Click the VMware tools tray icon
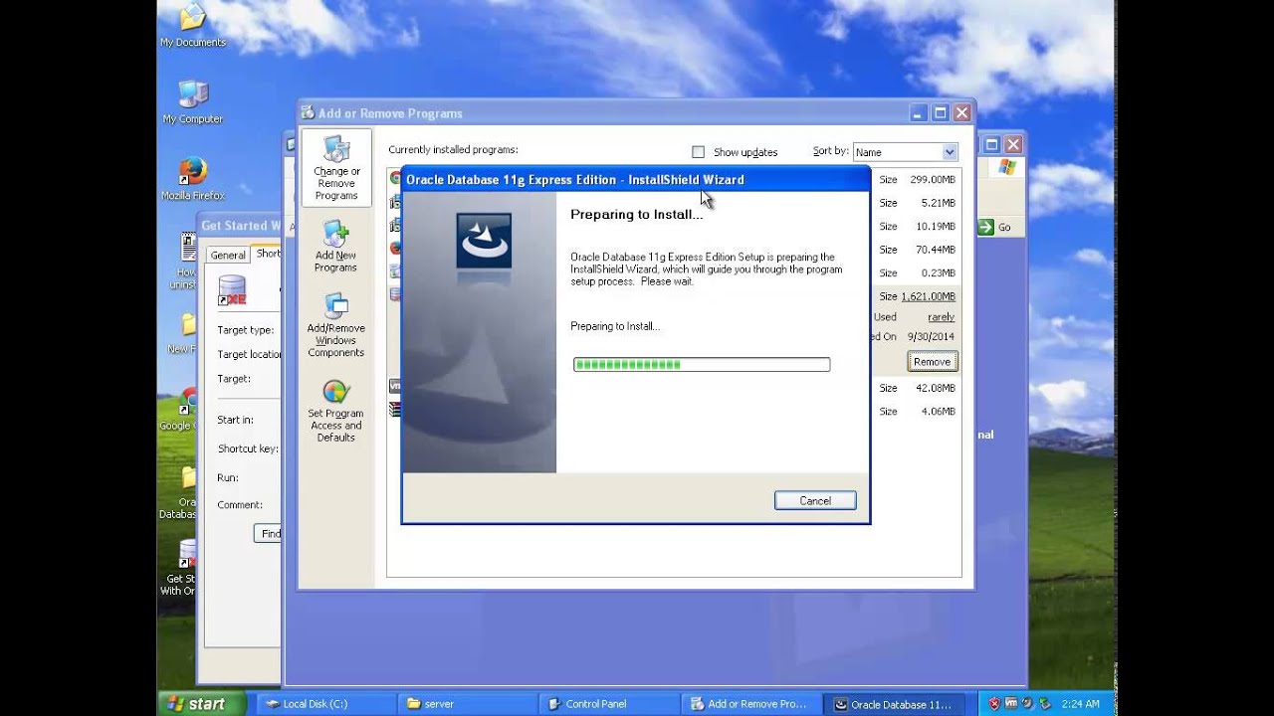Image resolution: width=1274 pixels, height=716 pixels. pos(1010,704)
